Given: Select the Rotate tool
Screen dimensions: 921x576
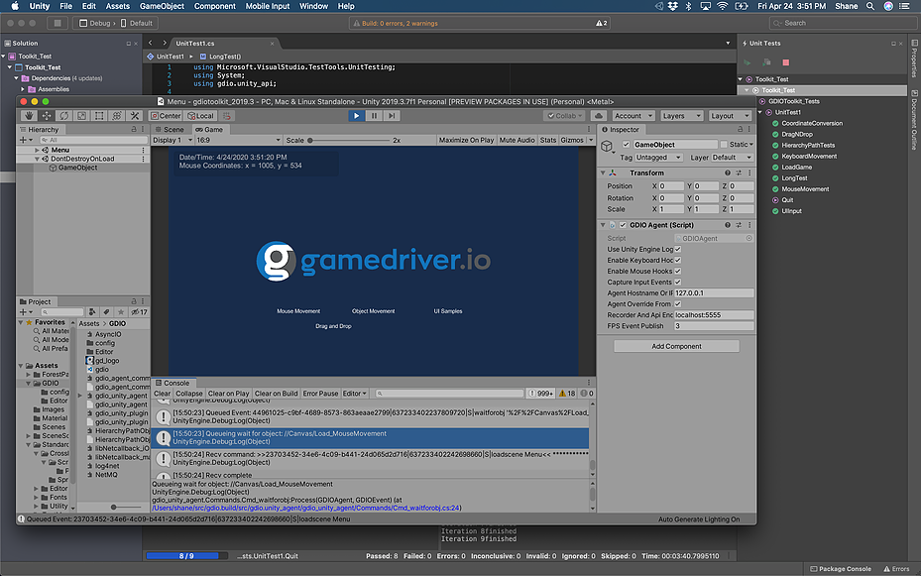Looking at the screenshot, I should [64, 116].
